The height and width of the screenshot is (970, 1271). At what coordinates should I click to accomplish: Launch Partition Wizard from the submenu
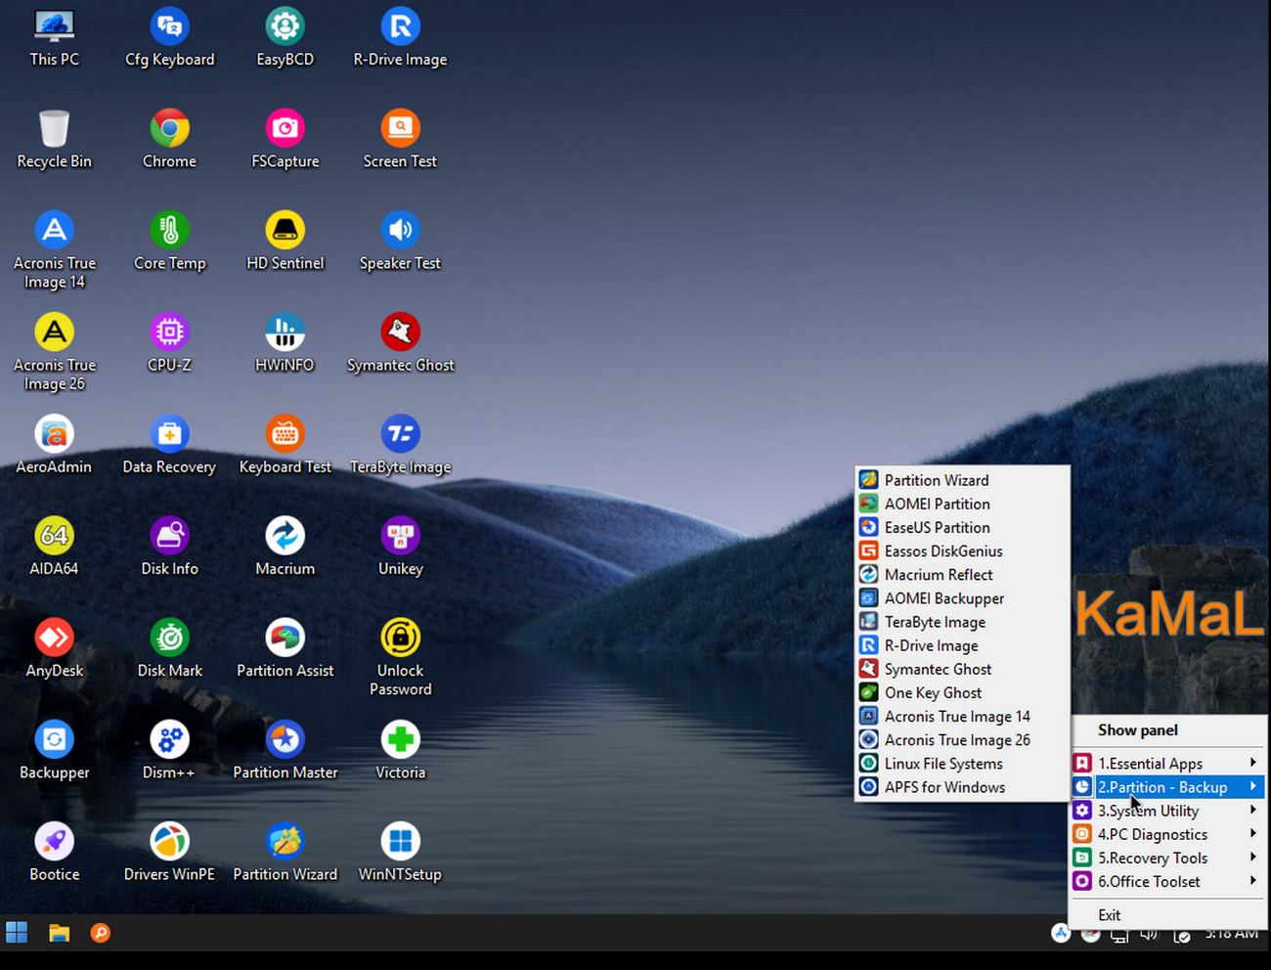[x=962, y=480]
